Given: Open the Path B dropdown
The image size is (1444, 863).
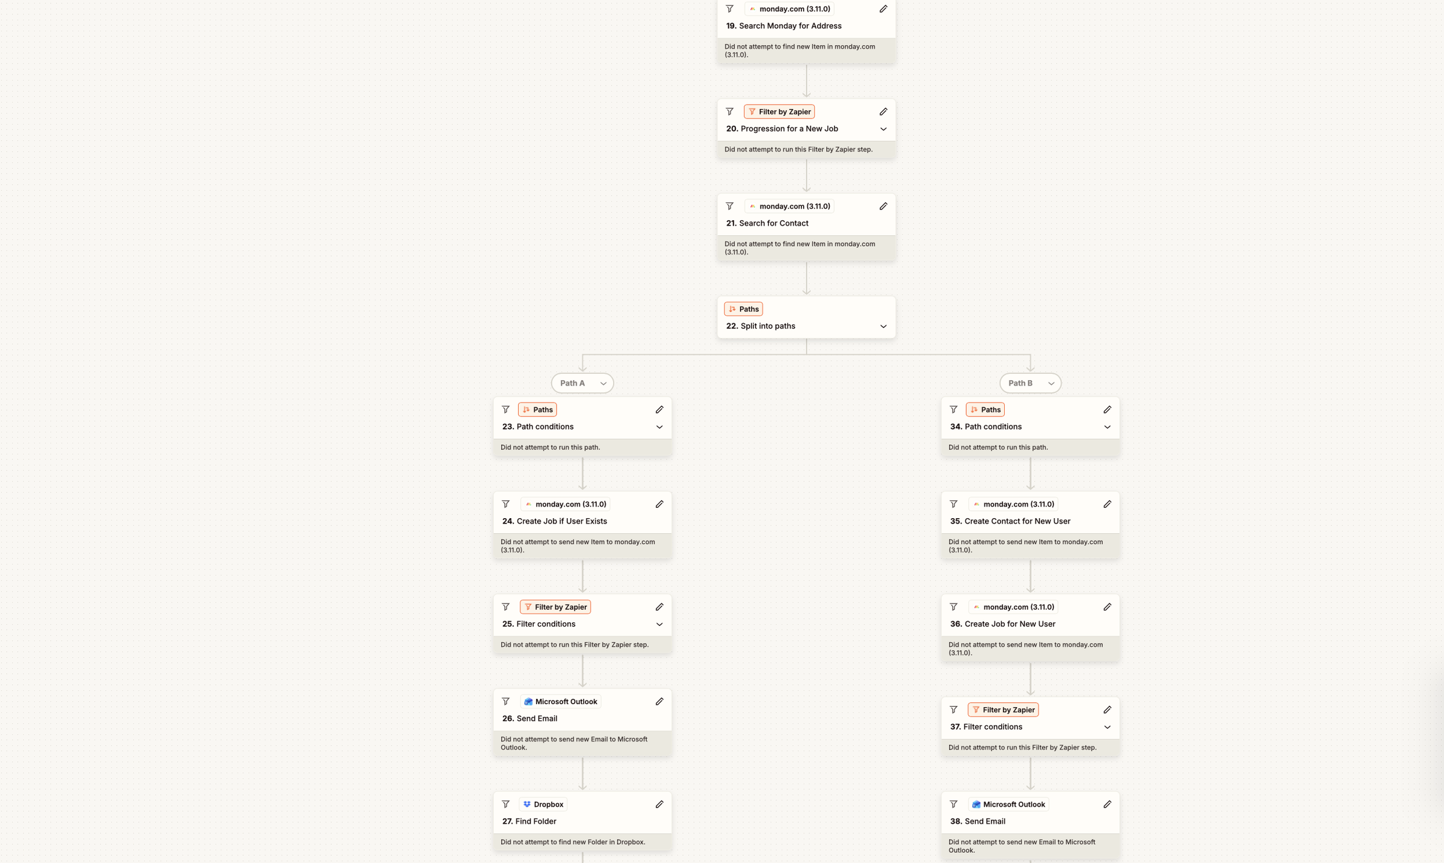Looking at the screenshot, I should (x=1030, y=383).
